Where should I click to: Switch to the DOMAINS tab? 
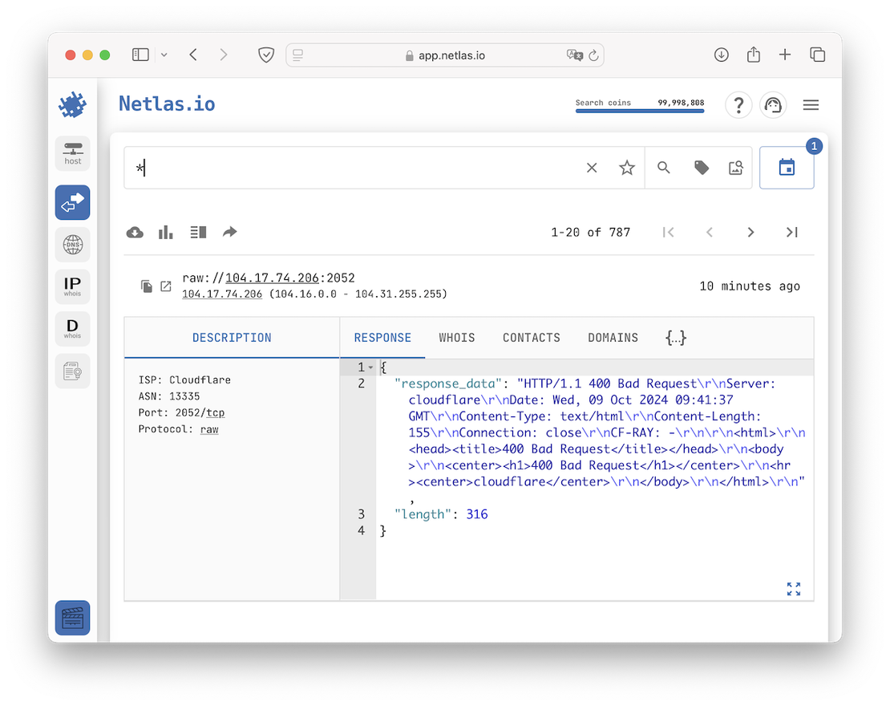coord(613,338)
